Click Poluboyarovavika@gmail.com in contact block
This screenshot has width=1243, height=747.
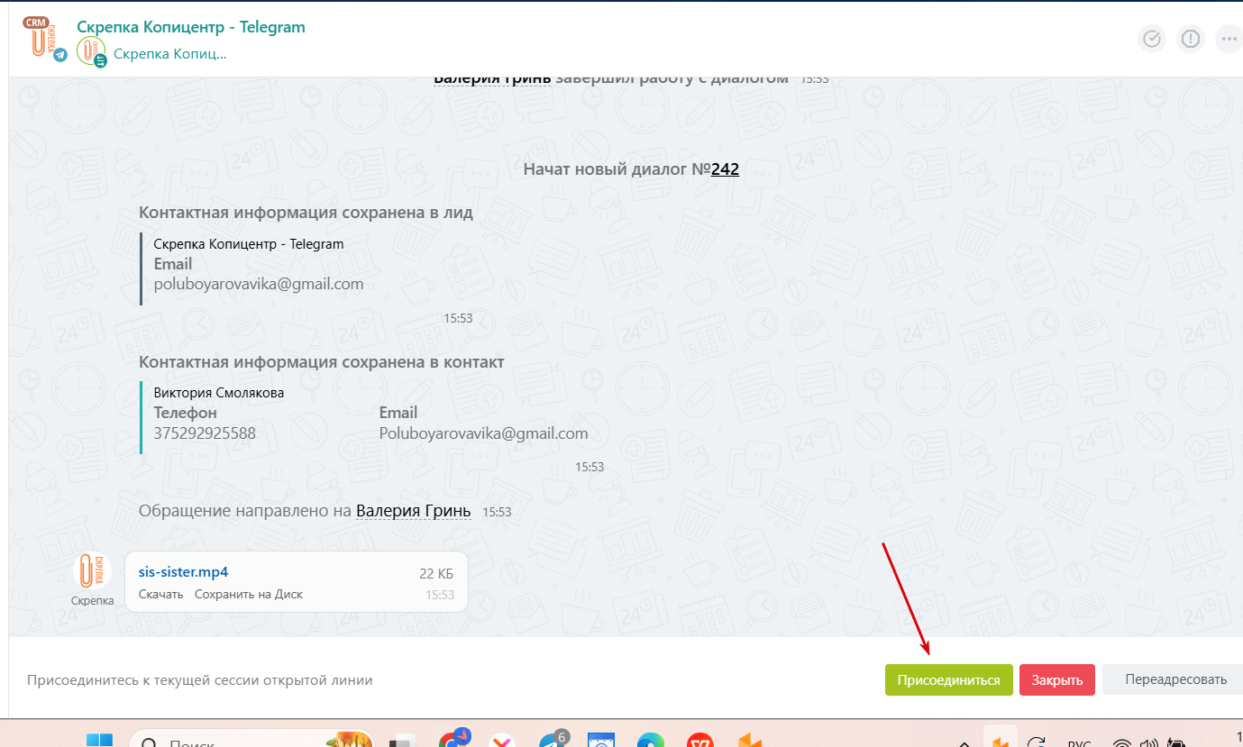(x=483, y=433)
